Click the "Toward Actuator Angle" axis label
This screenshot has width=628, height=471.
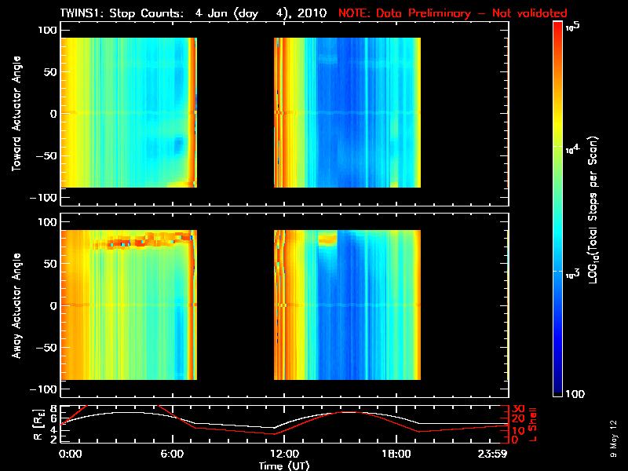(16, 114)
